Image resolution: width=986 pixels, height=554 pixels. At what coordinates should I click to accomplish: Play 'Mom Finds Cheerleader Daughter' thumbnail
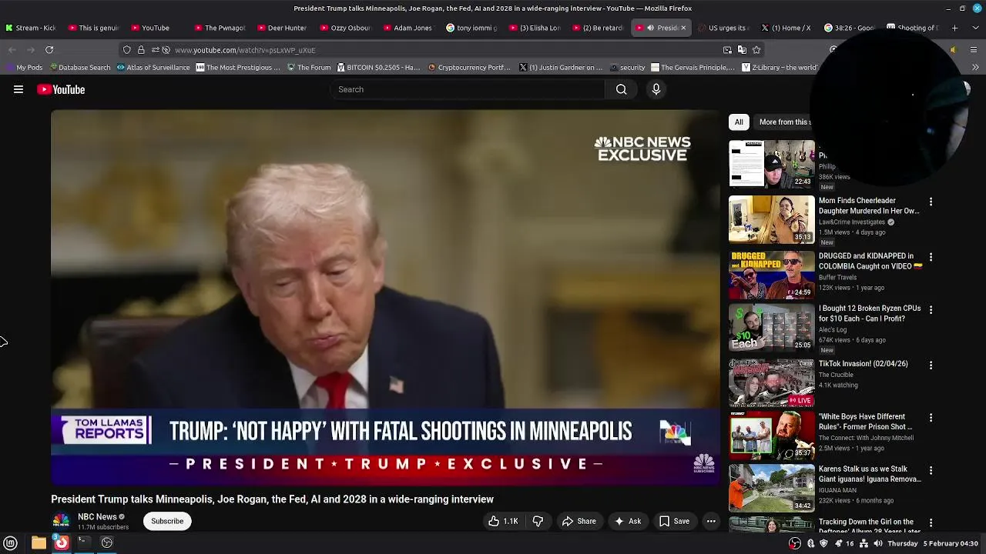(771, 219)
